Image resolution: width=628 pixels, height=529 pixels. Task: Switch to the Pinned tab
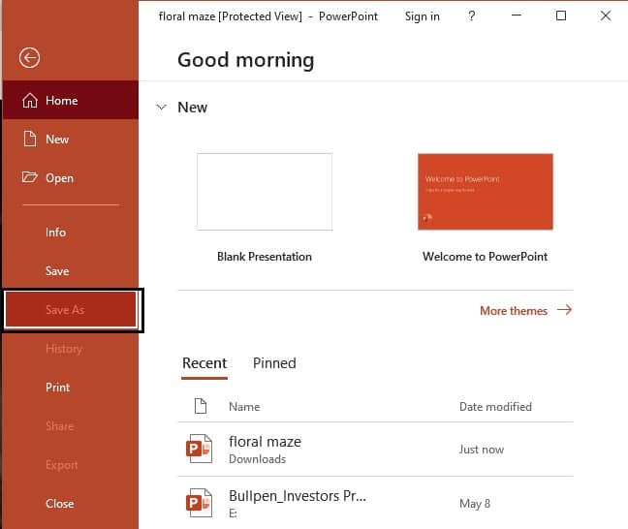[274, 363]
